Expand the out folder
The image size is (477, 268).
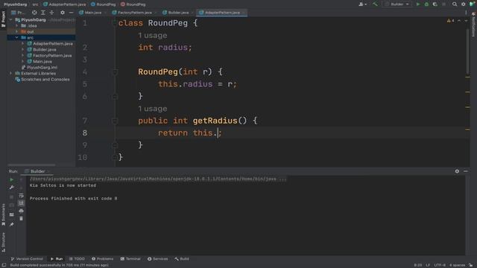[16, 31]
